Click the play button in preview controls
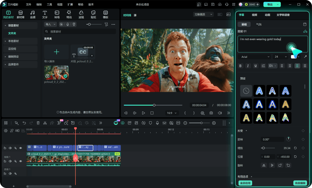312x188 pixels. coord(143,113)
